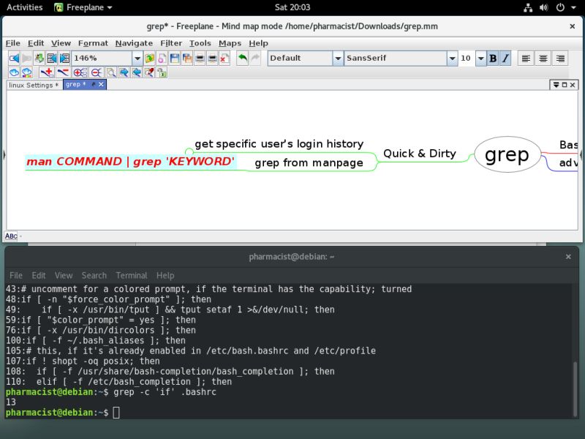Viewport: 585px width, 439px height.
Task: Enable right text alignment
Action: coord(560,59)
